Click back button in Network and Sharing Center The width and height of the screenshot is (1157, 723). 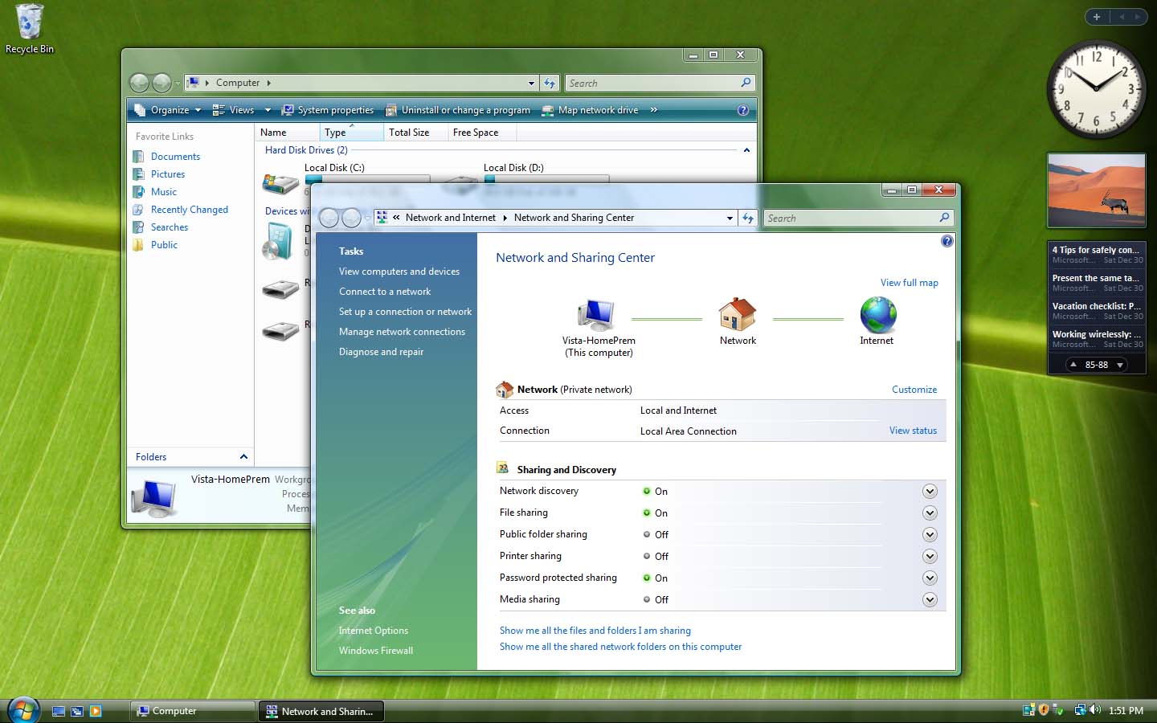329,218
